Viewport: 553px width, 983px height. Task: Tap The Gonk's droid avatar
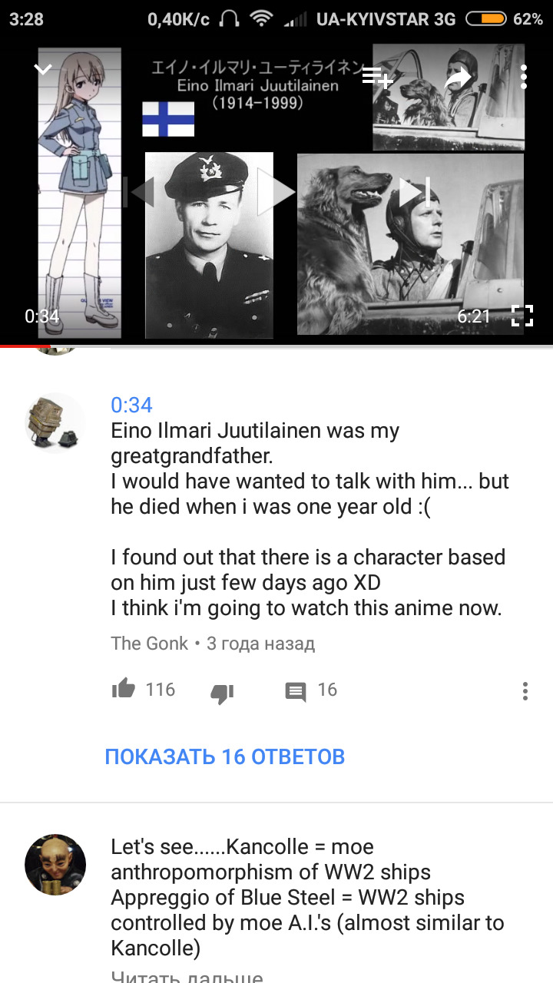55,423
